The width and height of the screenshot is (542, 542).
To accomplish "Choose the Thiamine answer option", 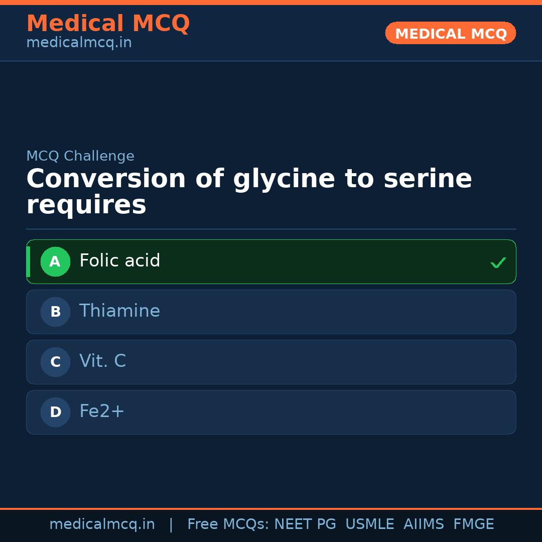I will (x=271, y=312).
